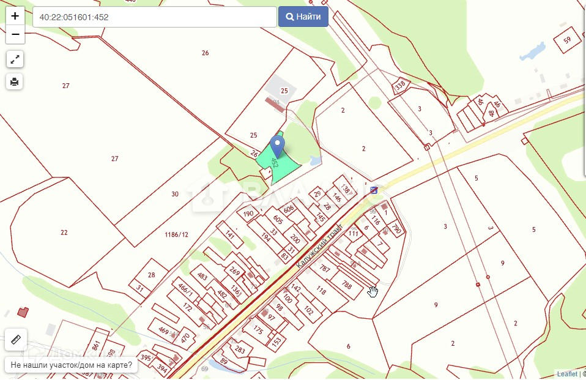586x380 pixels.
Task: Click the blue location pin marker
Action: pos(277,146)
